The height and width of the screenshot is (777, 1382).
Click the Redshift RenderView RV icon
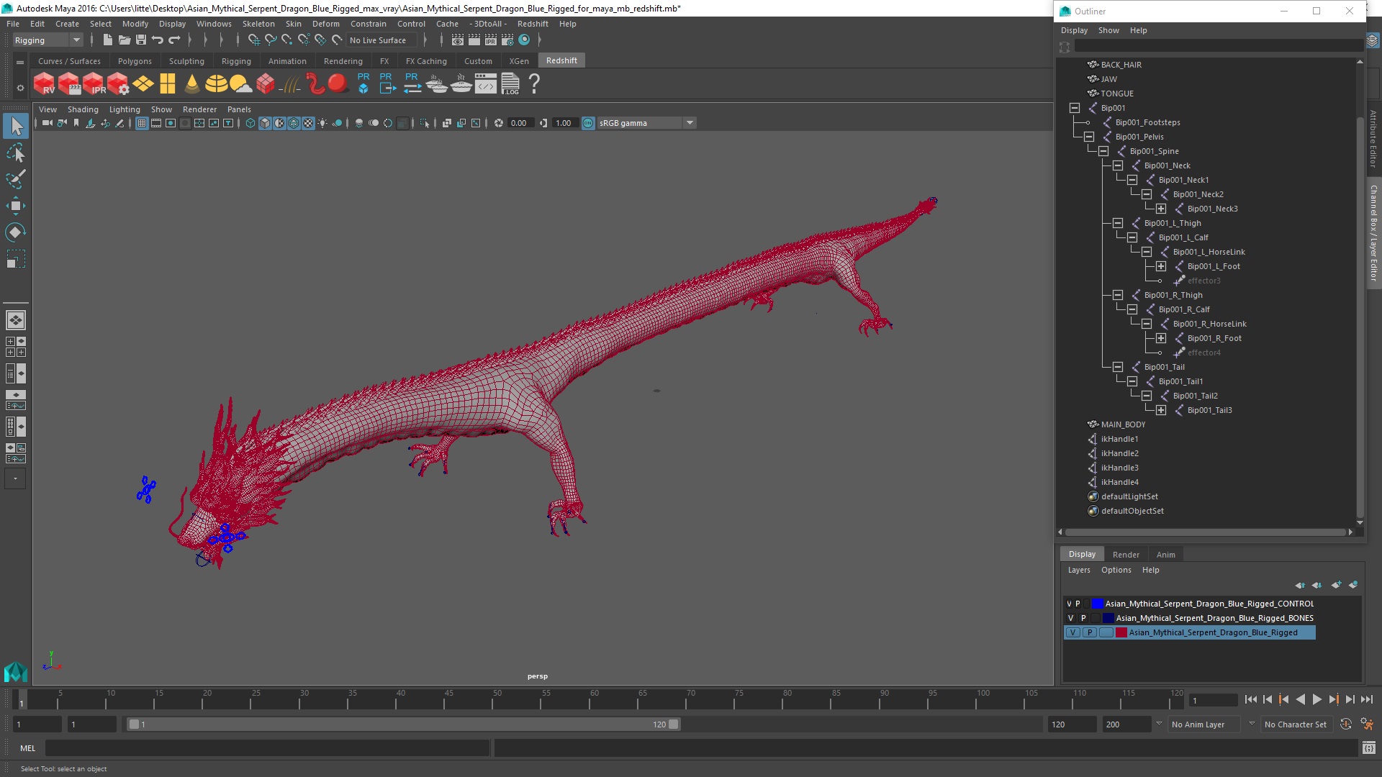[x=44, y=84]
